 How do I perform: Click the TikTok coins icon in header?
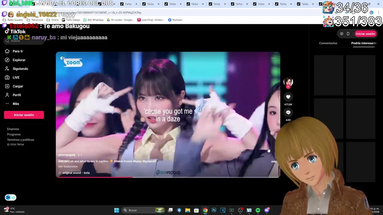pos(342,34)
